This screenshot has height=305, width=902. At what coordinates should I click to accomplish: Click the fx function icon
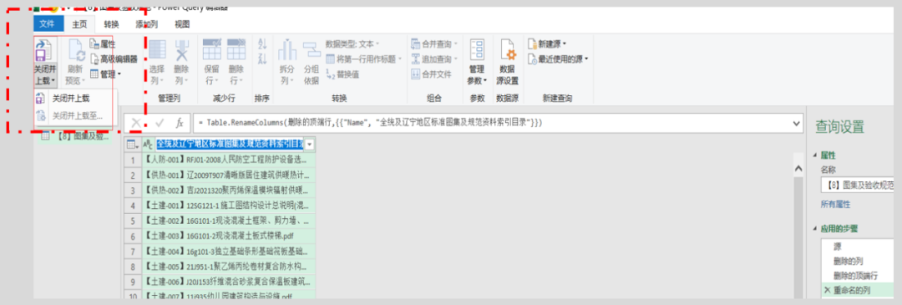pos(180,123)
